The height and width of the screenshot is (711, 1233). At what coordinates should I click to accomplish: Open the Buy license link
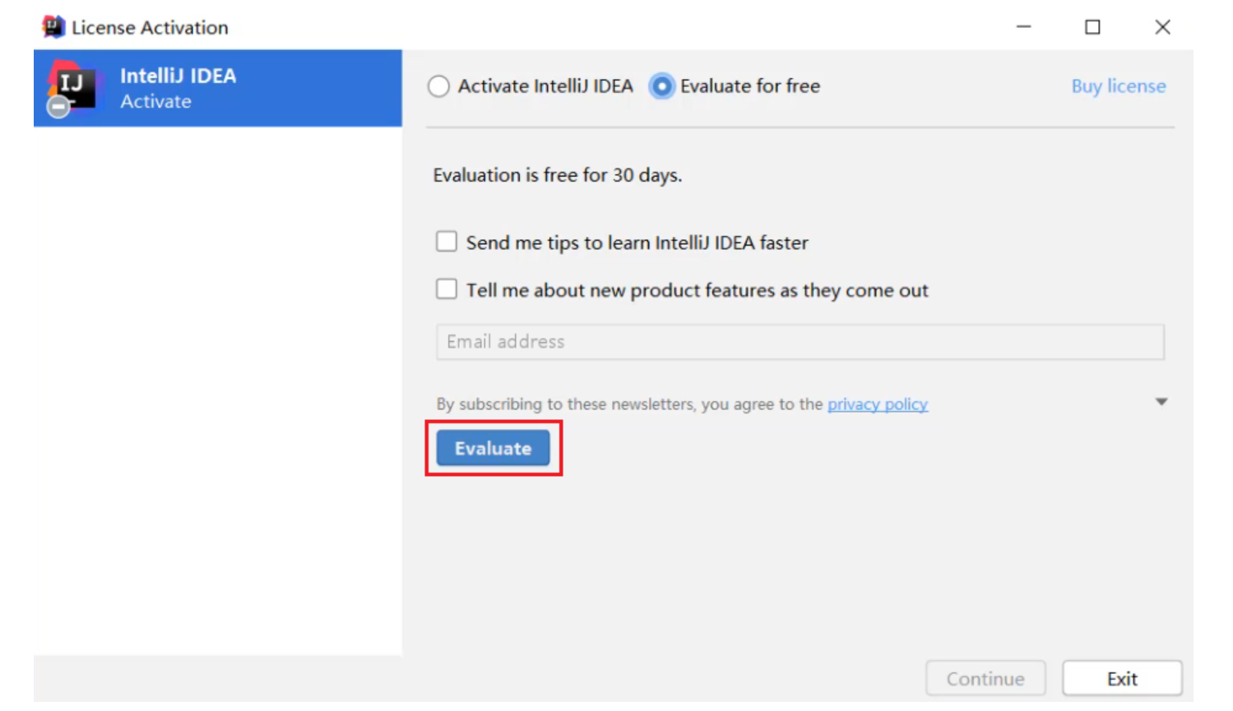[x=1118, y=86]
